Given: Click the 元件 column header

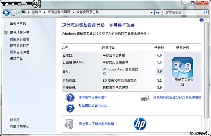Looking at the screenshot, I should pyautogui.click(x=65, y=47).
